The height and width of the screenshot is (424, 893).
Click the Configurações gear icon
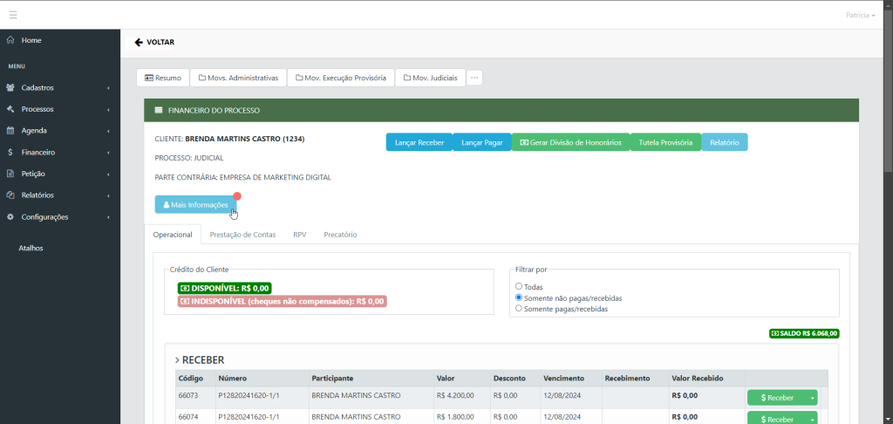pos(10,217)
